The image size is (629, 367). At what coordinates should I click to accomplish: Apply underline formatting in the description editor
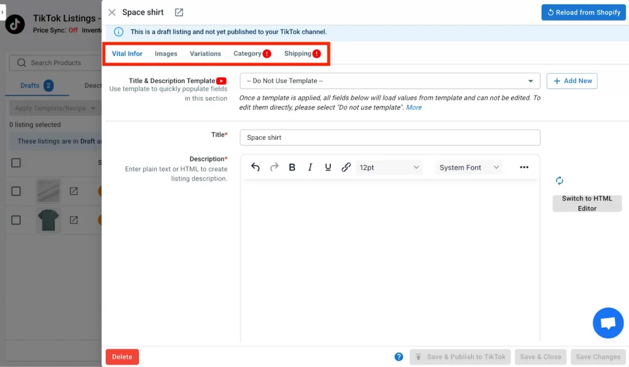point(328,167)
